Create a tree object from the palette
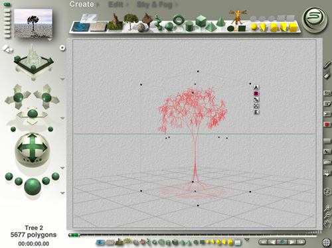The image size is (332, 248). point(131,21)
